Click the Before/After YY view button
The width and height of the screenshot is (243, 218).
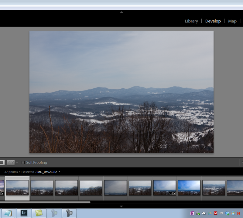(x=11, y=163)
